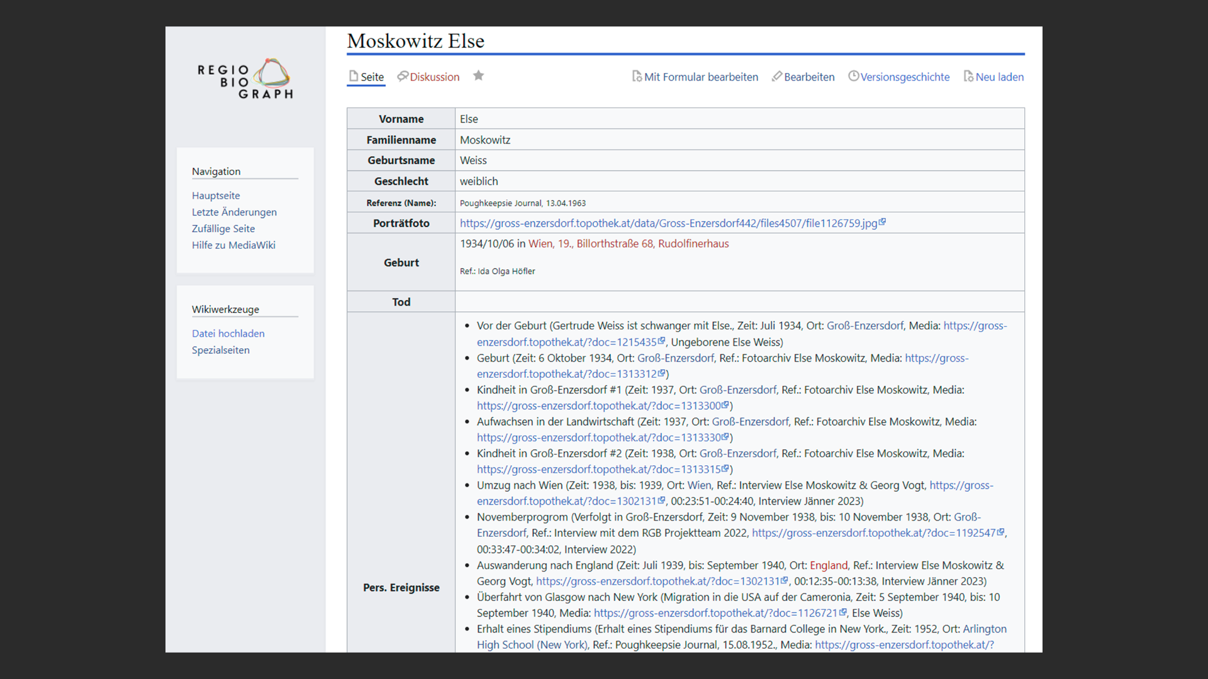Select Mit Formular bearbeiten
Image resolution: width=1208 pixels, height=679 pixels.
(x=701, y=77)
